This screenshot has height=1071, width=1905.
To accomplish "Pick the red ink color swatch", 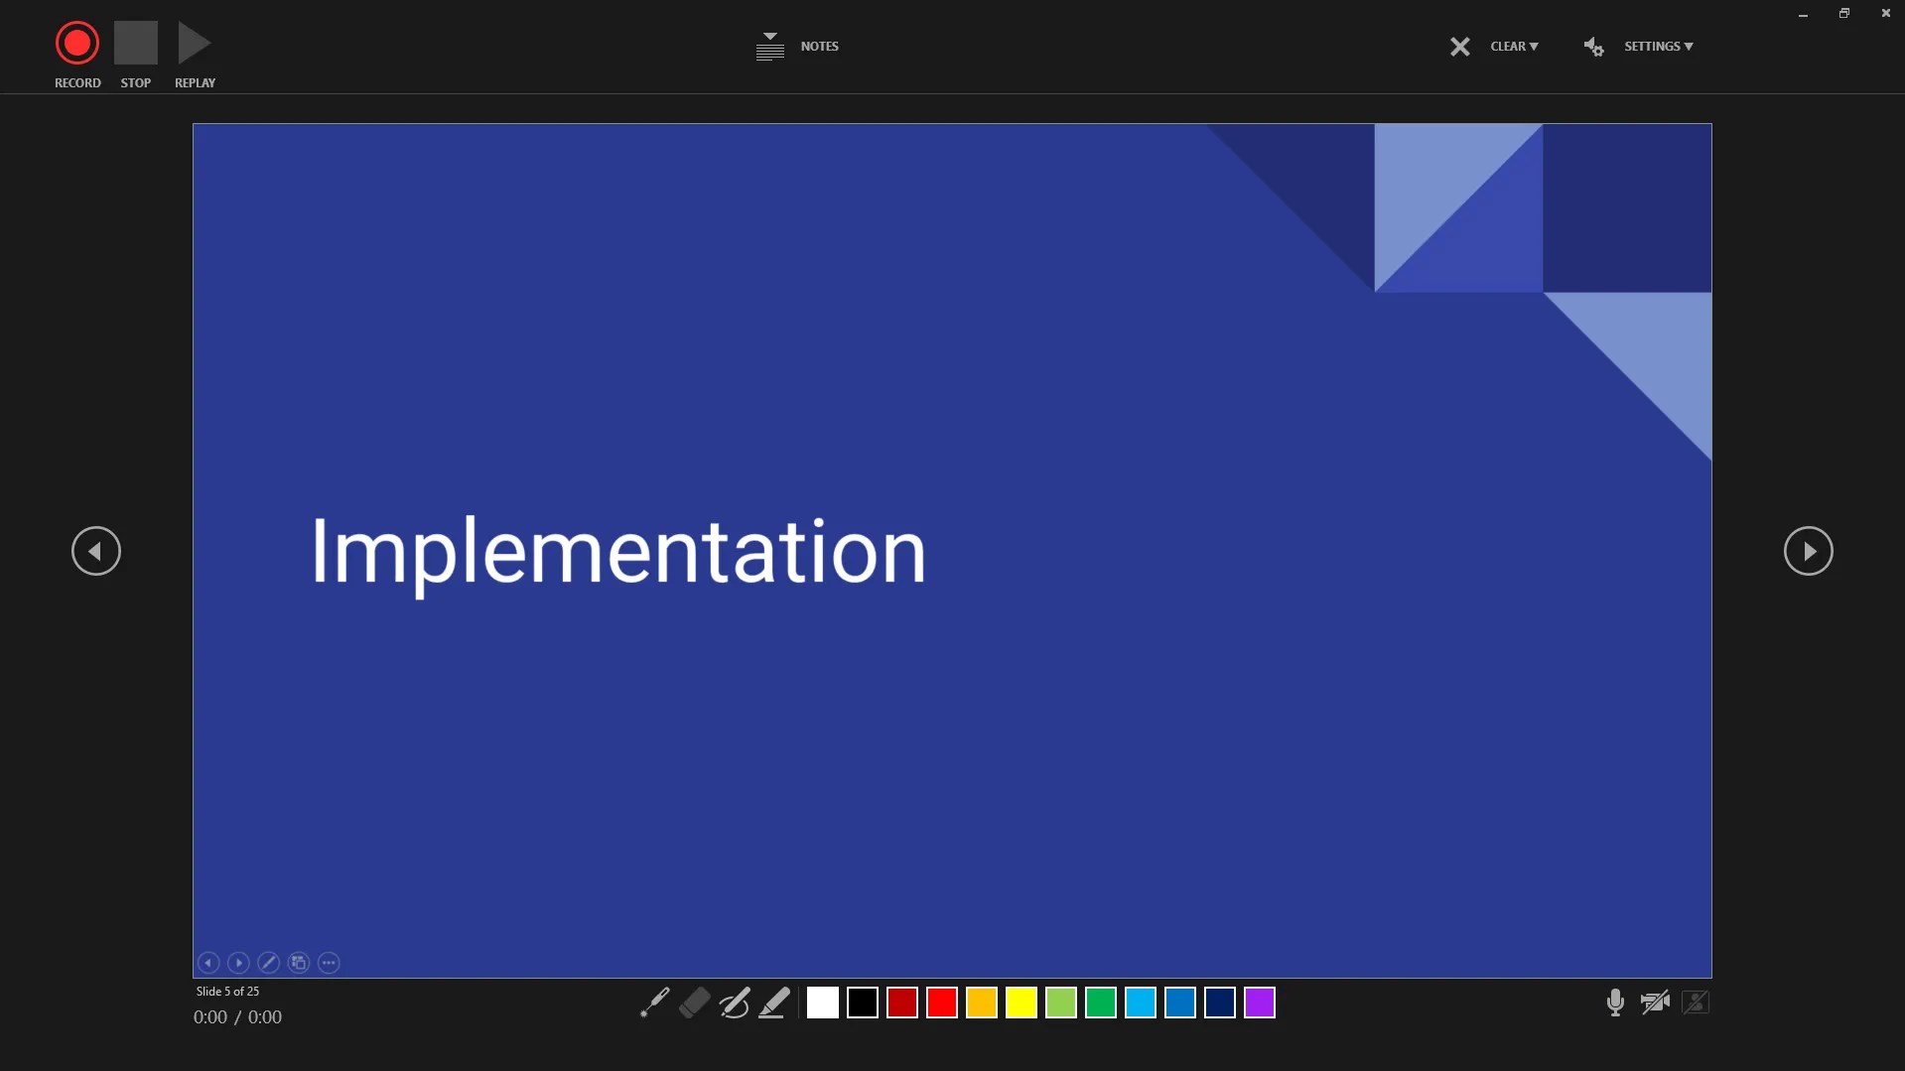I will 941,1003.
